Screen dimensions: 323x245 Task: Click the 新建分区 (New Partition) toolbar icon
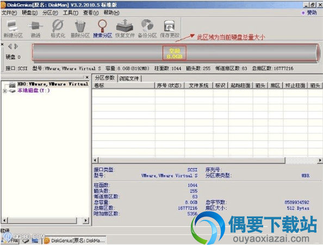[x=13, y=29]
